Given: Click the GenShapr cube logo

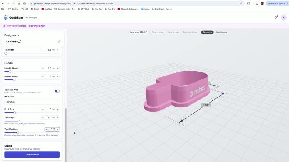Looking at the screenshot, I should click(6, 17).
